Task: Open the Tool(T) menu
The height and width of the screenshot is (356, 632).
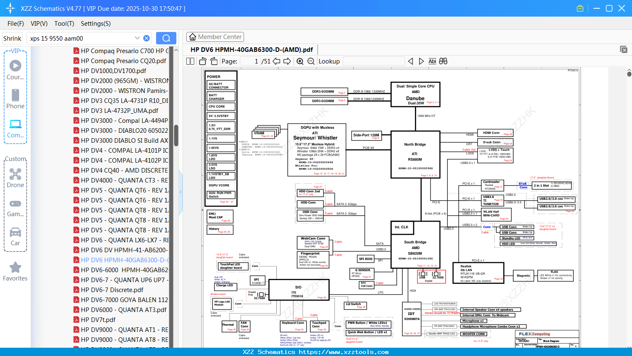Action: click(x=64, y=24)
